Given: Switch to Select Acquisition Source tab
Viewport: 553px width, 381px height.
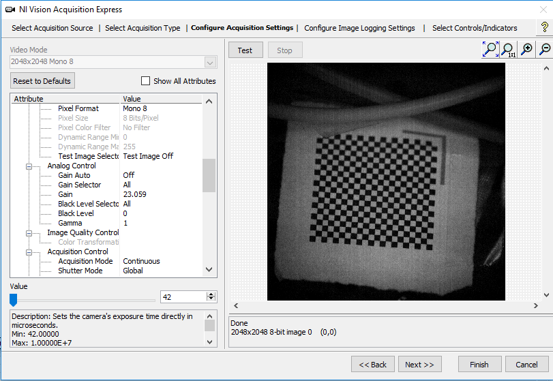Looking at the screenshot, I should (53, 28).
